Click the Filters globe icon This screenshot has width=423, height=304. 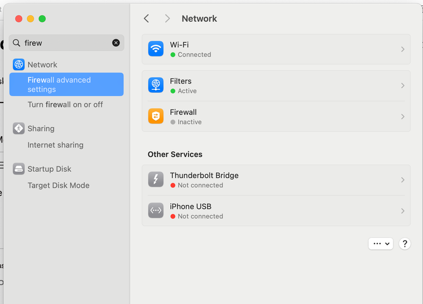coord(156,86)
